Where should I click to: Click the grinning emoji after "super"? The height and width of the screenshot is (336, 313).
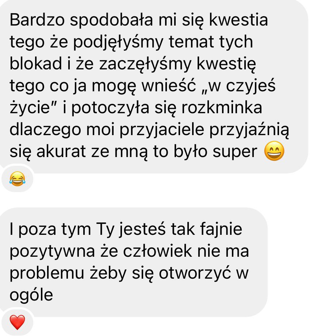click(274, 151)
